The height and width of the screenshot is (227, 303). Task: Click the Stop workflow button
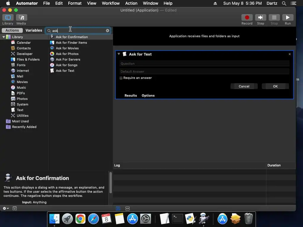[x=274, y=17]
